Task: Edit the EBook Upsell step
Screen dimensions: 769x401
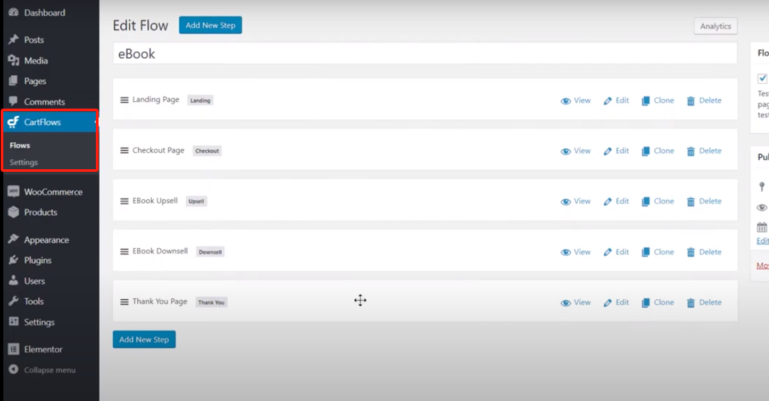Action: (x=617, y=201)
